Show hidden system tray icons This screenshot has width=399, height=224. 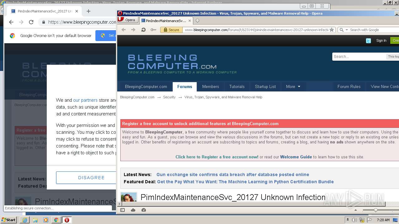pos(348,220)
